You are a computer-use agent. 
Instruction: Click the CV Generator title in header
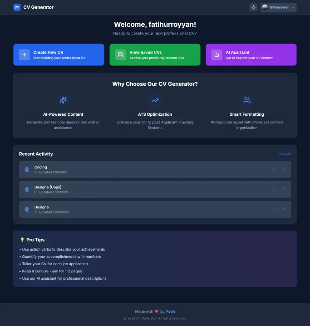point(38,7)
